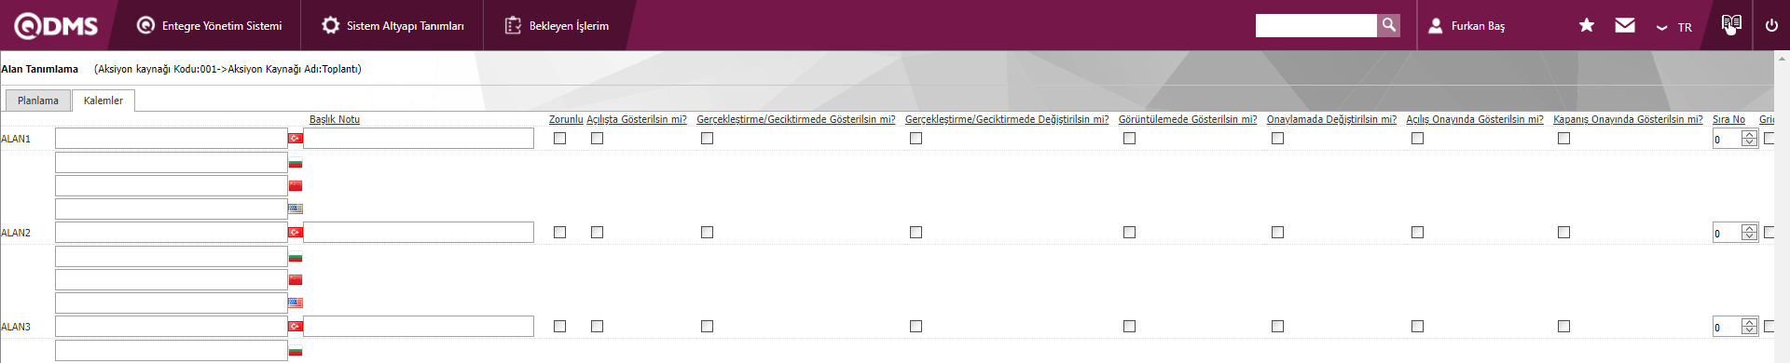Open favorites via the star icon

click(x=1587, y=25)
